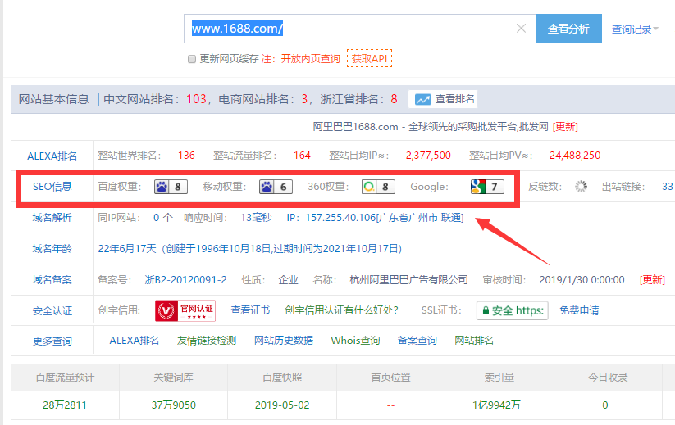Image resolution: width=675 pixels, height=425 pixels.
Task: Open the 查看证书 link
Action: 250,310
